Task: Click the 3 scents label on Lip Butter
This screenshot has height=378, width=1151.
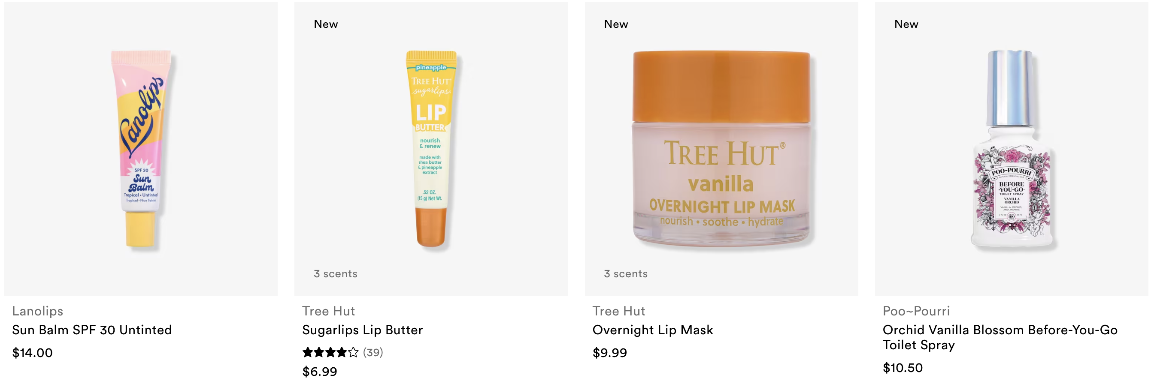Action: 336,273
